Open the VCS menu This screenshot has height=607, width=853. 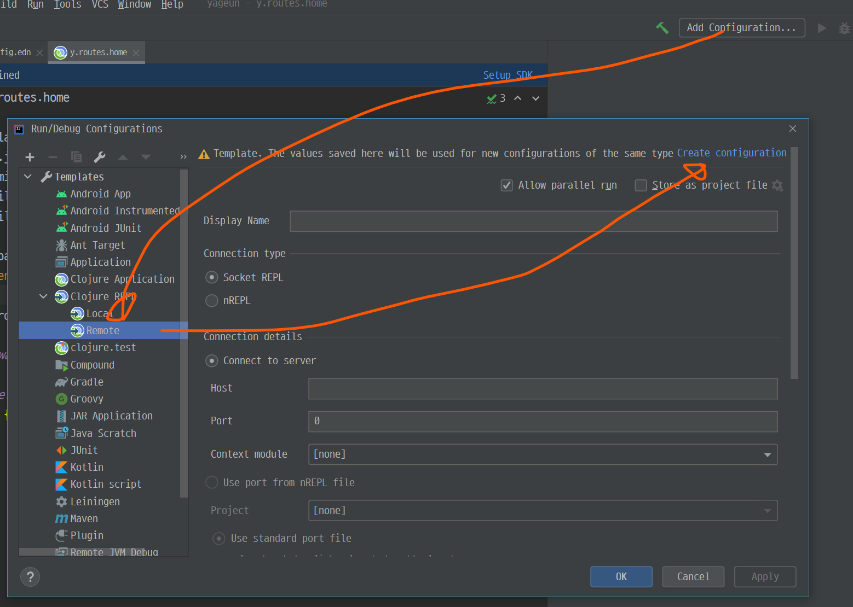100,4
